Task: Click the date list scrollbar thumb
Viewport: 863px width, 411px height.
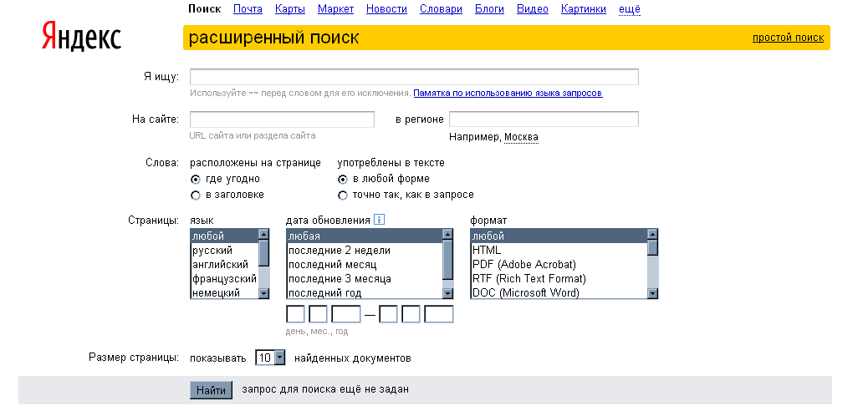Action: tap(447, 259)
